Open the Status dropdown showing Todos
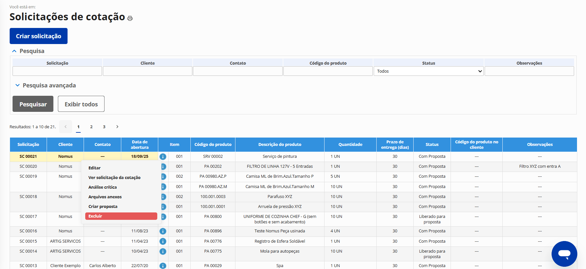Viewport: 586px width, 269px height. pos(428,71)
